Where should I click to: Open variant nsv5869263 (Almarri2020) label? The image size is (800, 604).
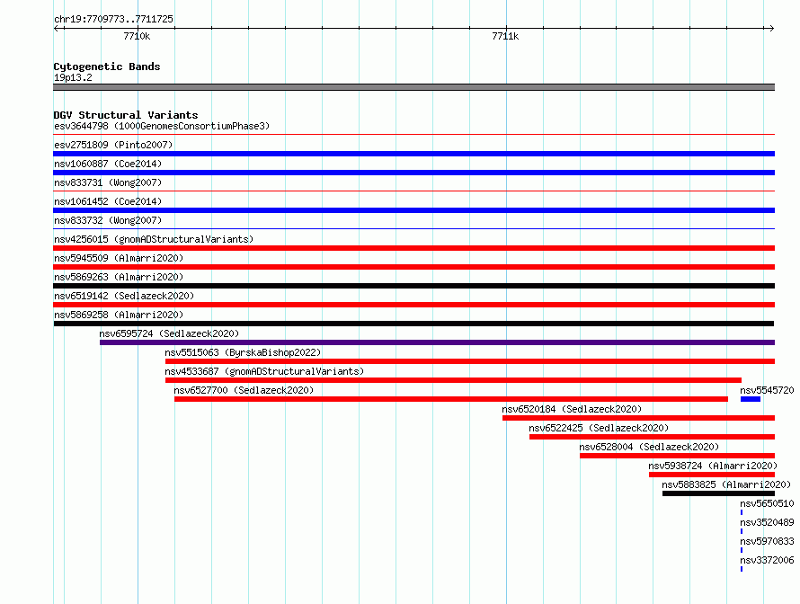119,277
